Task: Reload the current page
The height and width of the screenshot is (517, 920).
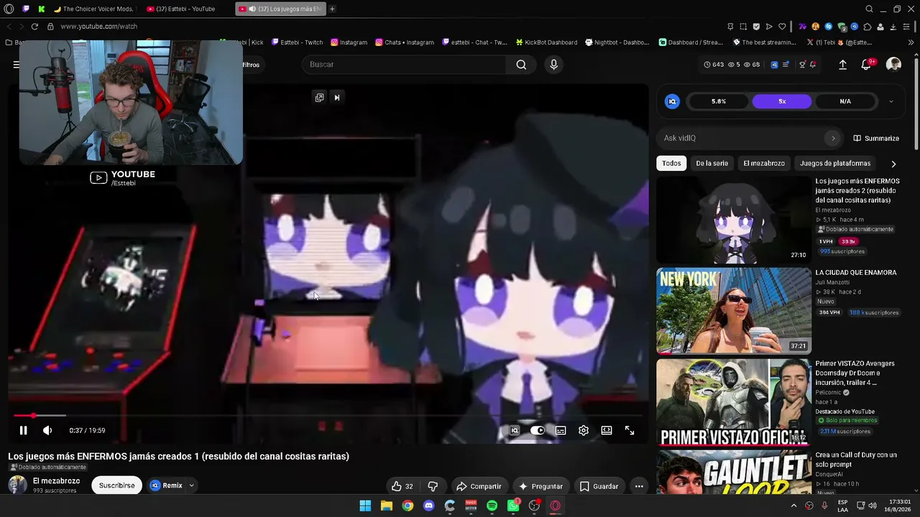Action: [34, 27]
